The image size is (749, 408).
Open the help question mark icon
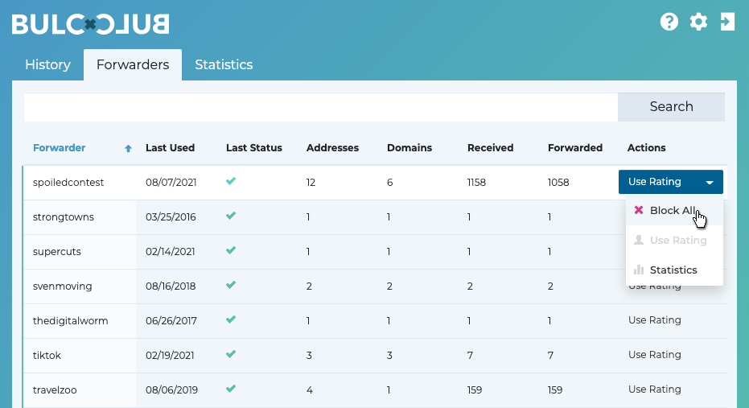(x=669, y=22)
